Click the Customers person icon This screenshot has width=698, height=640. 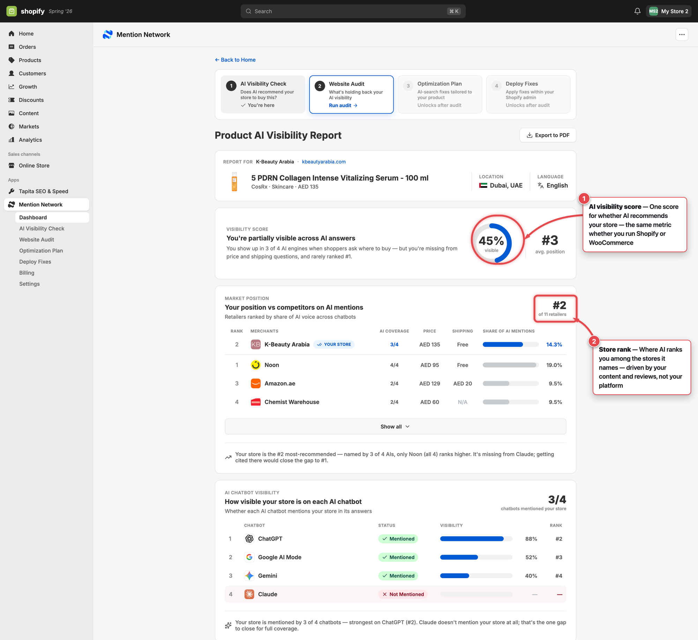[12, 73]
